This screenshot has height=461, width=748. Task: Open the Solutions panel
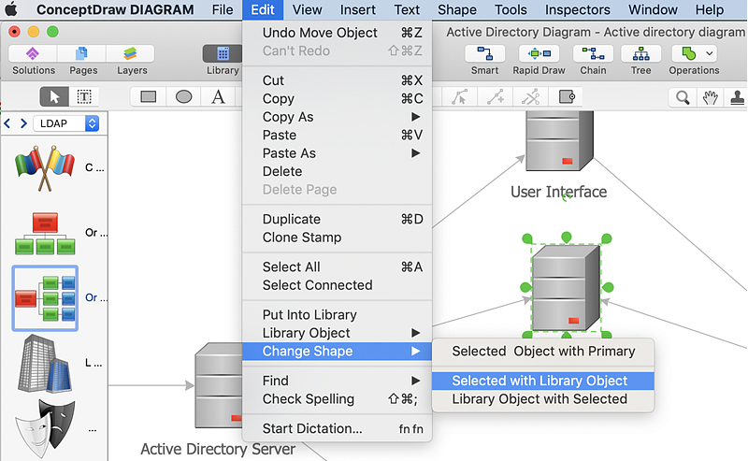tap(33, 59)
